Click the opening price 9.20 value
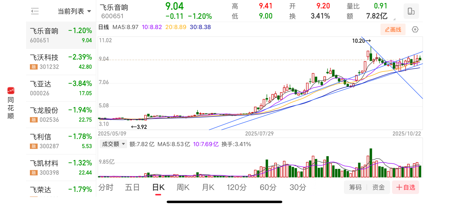The image size is (449, 207). coord(323,6)
